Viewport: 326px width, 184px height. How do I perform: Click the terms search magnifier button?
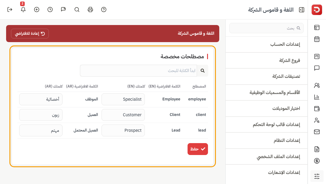click(202, 71)
